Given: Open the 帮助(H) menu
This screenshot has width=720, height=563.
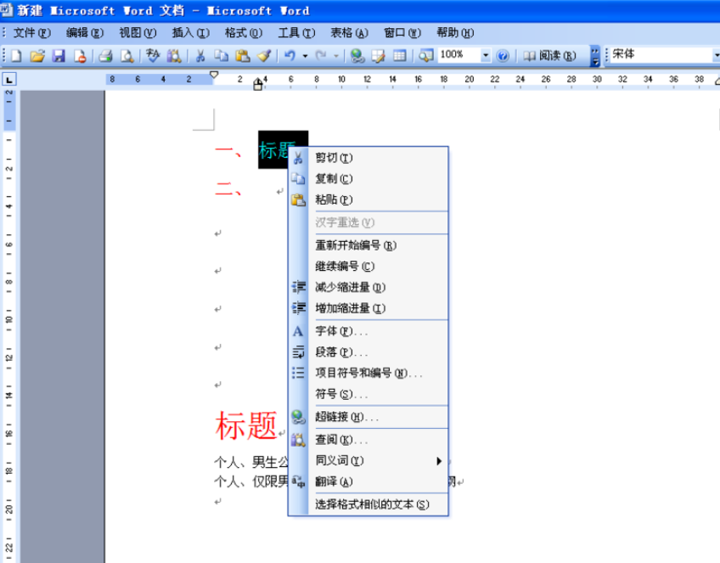Looking at the screenshot, I should (455, 33).
